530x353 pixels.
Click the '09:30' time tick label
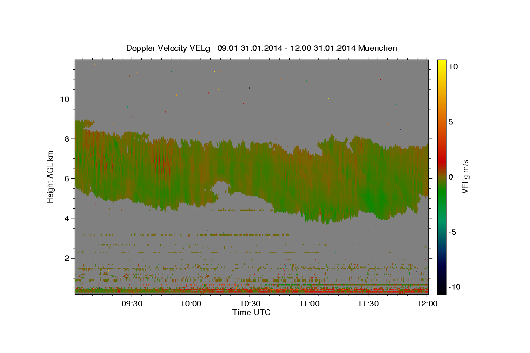coord(132,304)
